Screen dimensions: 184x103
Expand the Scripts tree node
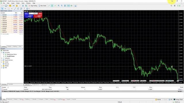point(2,62)
